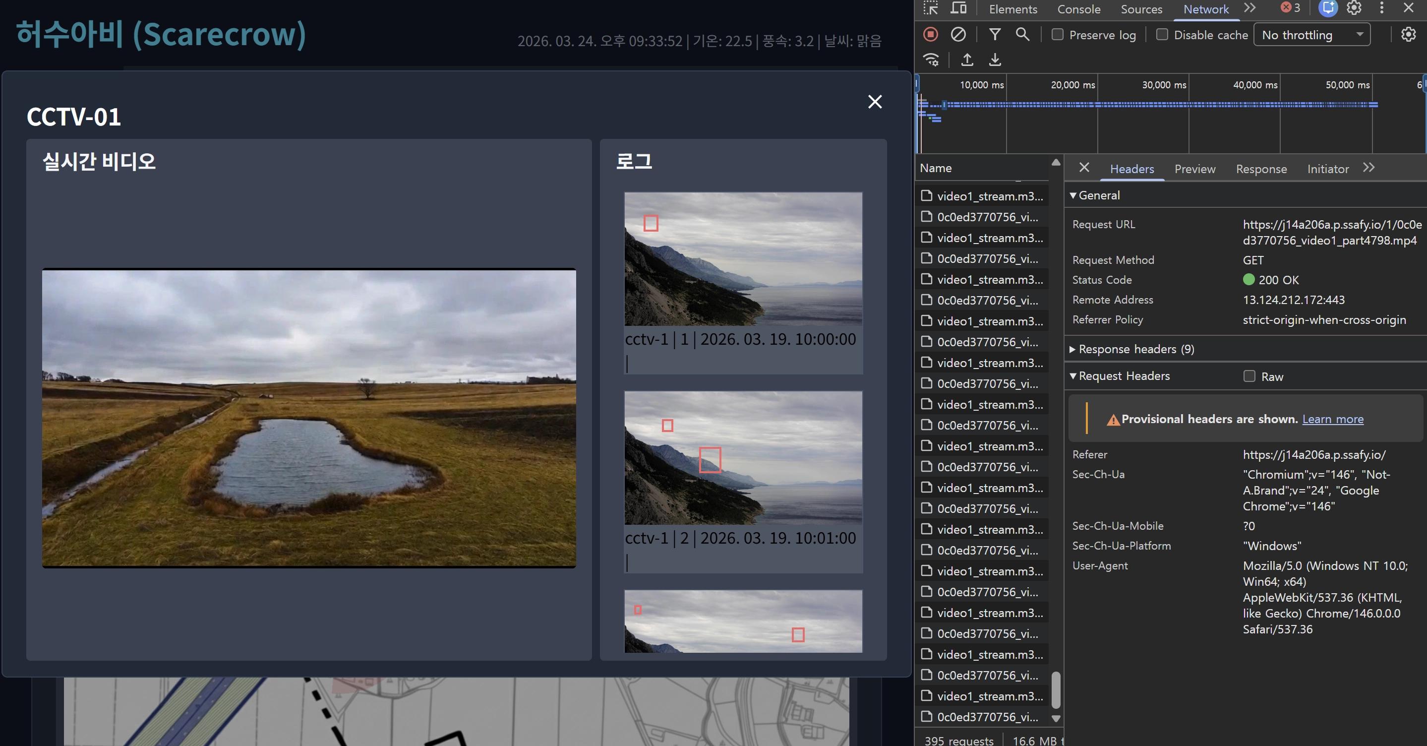Open the No throttling dropdown

coord(1312,34)
